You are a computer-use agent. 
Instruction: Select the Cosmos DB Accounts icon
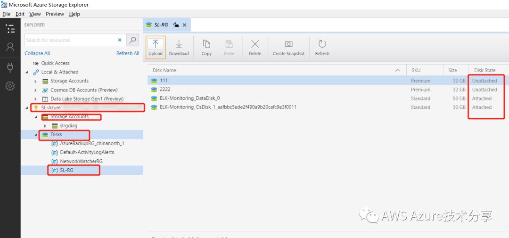pyautogui.click(x=45, y=90)
